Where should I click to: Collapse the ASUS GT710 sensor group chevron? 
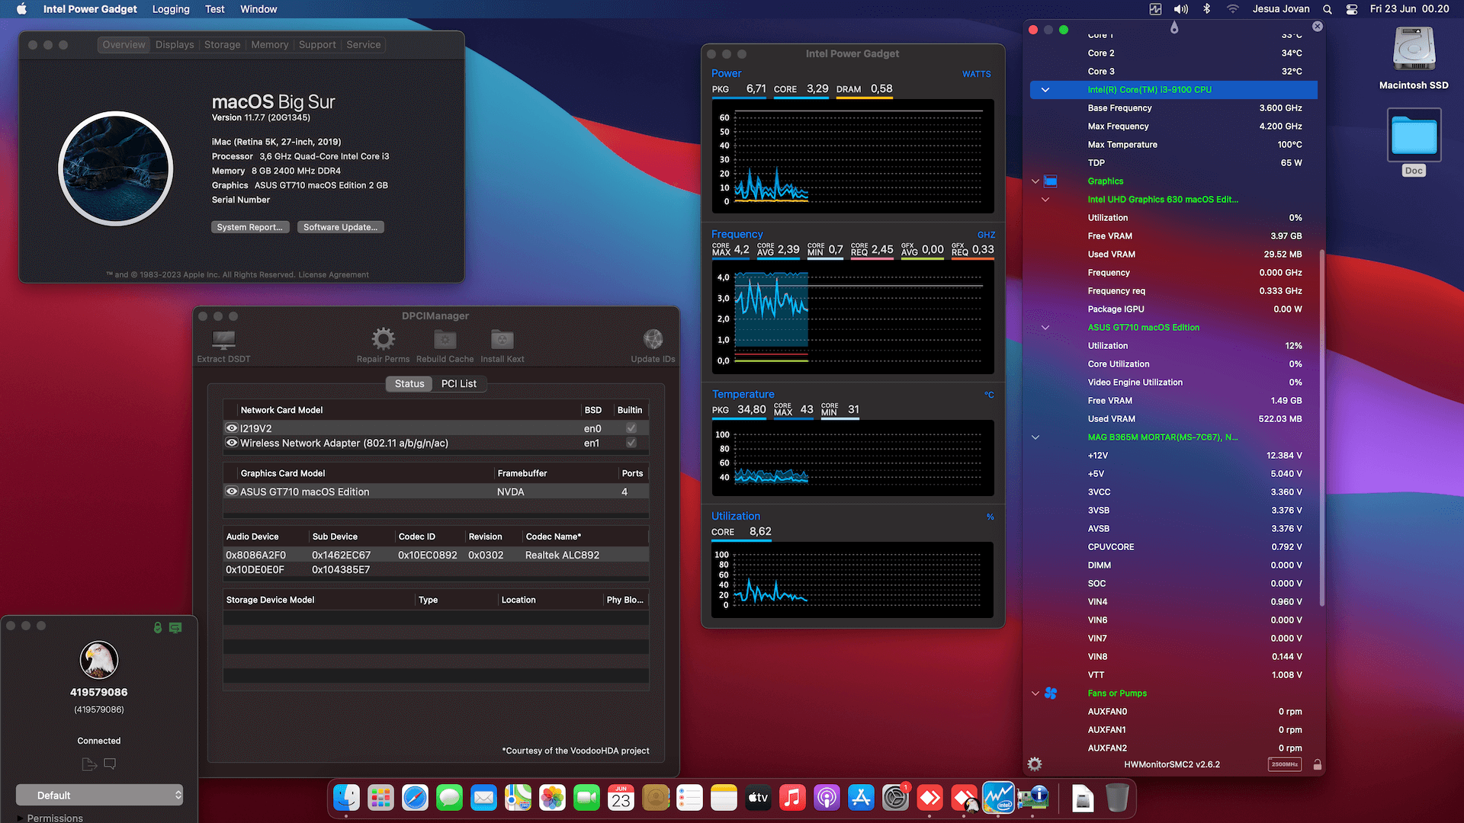click(1045, 328)
